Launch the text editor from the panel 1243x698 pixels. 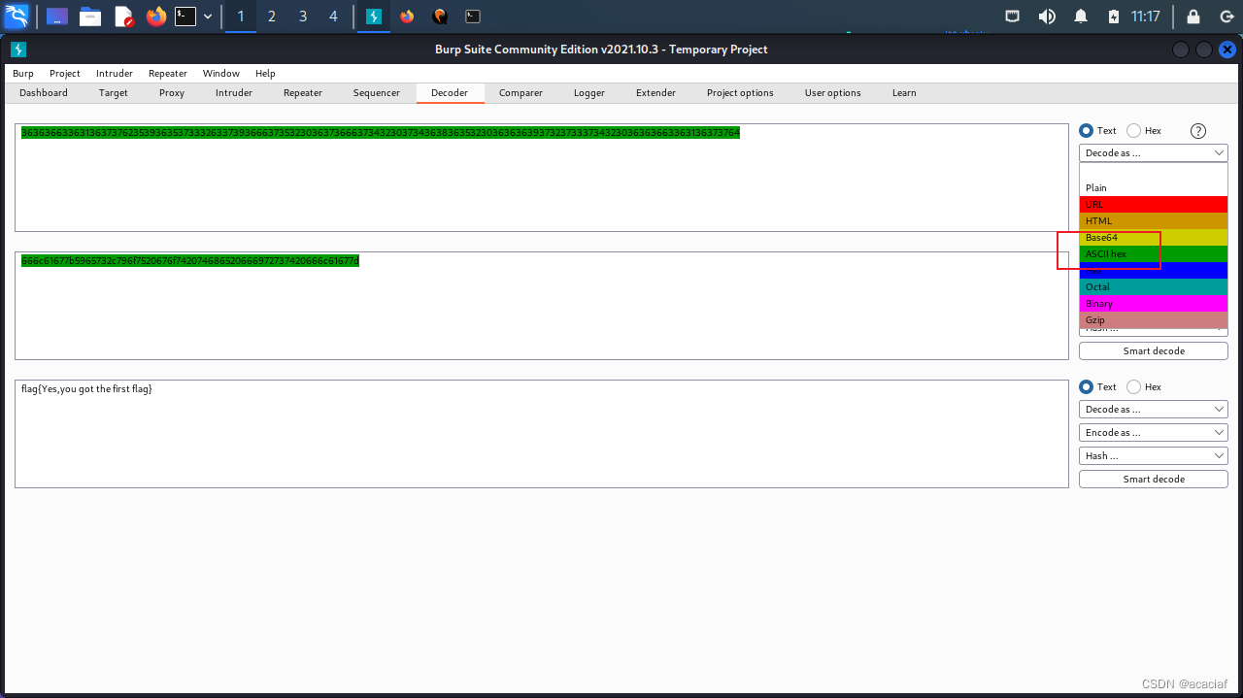click(x=123, y=17)
